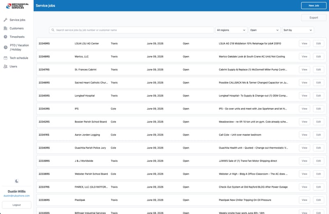View job 22338RS Webster Parish School Board

pyautogui.click(x=304, y=174)
